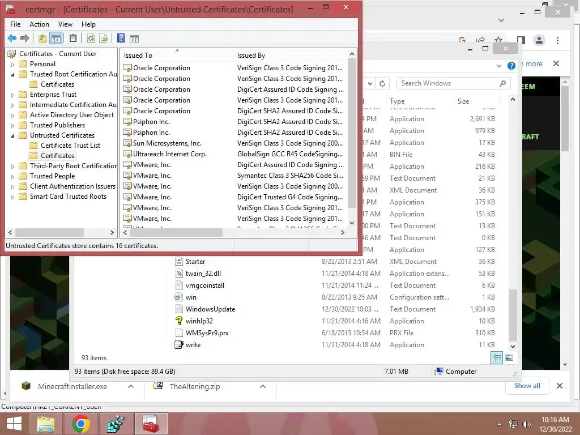Click the Back arrow in certmgr toolbar
The height and width of the screenshot is (435, 580).
tap(12, 38)
